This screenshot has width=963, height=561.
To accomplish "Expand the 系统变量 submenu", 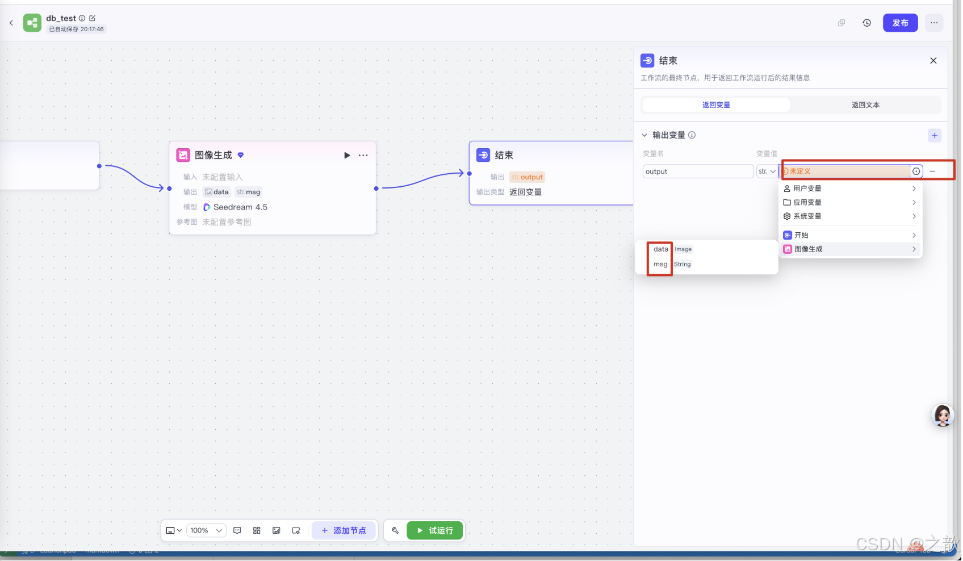I will click(x=850, y=216).
